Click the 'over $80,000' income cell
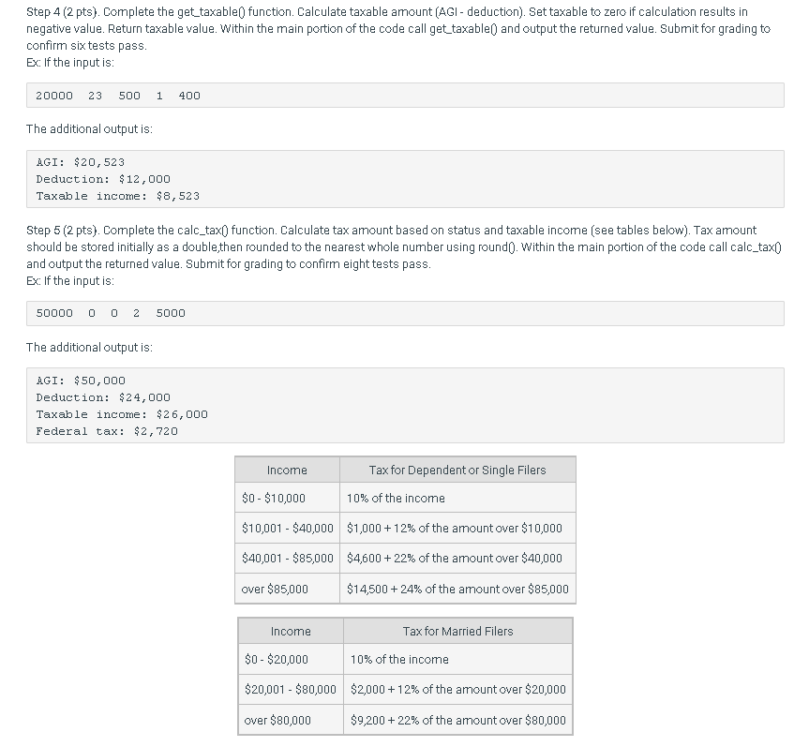This screenshot has width=809, height=747. tap(291, 720)
